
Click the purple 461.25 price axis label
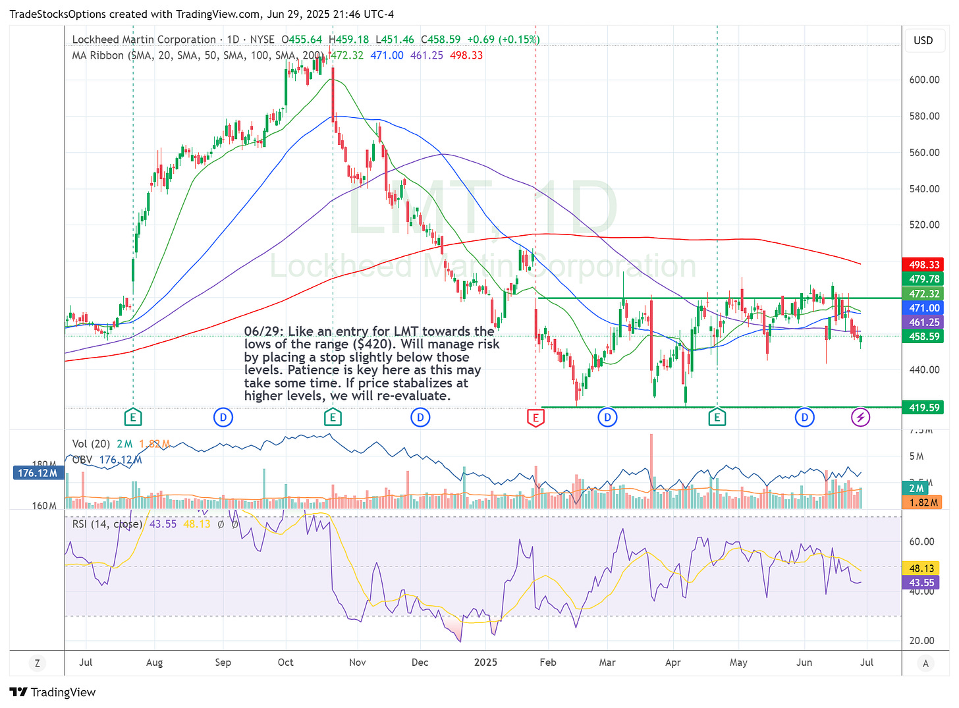pyautogui.click(x=924, y=322)
